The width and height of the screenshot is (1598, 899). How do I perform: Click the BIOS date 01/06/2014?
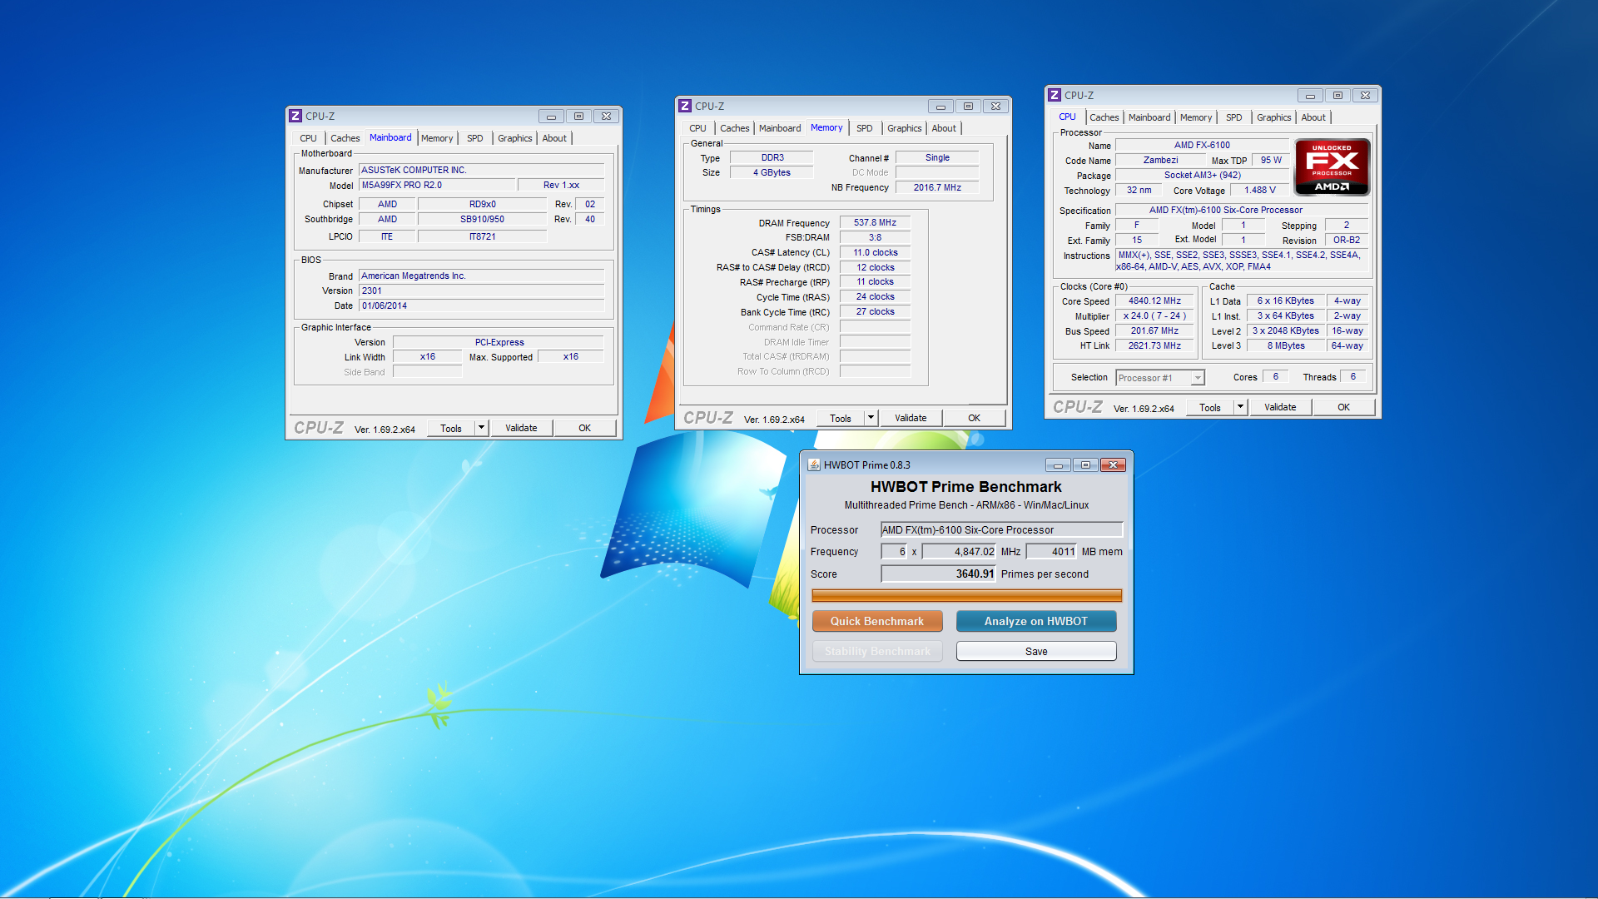tap(481, 305)
